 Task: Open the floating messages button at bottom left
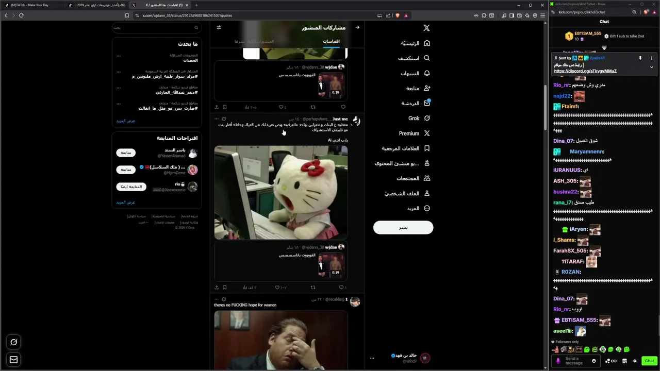coord(14,360)
